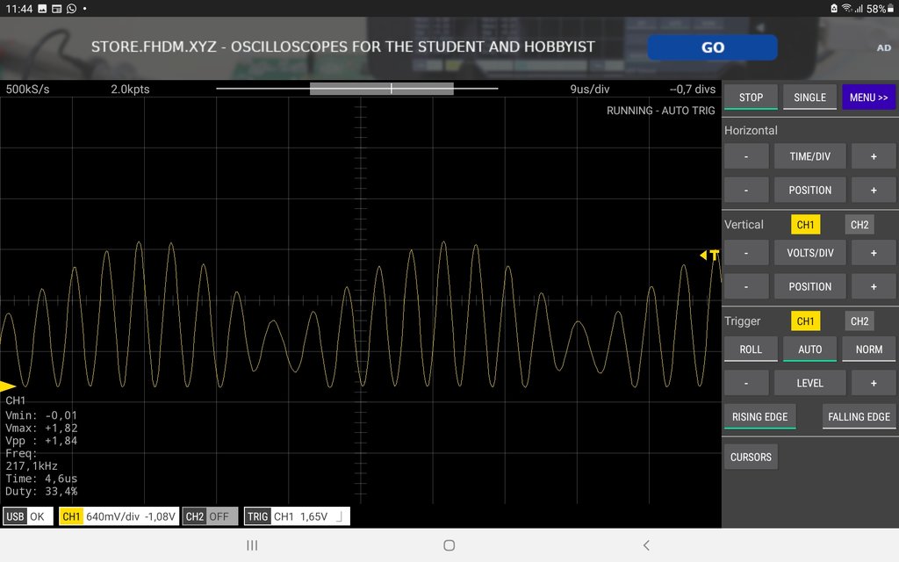This screenshot has height=562, width=899.
Task: Select RISING EDGE trigger
Action: click(759, 416)
